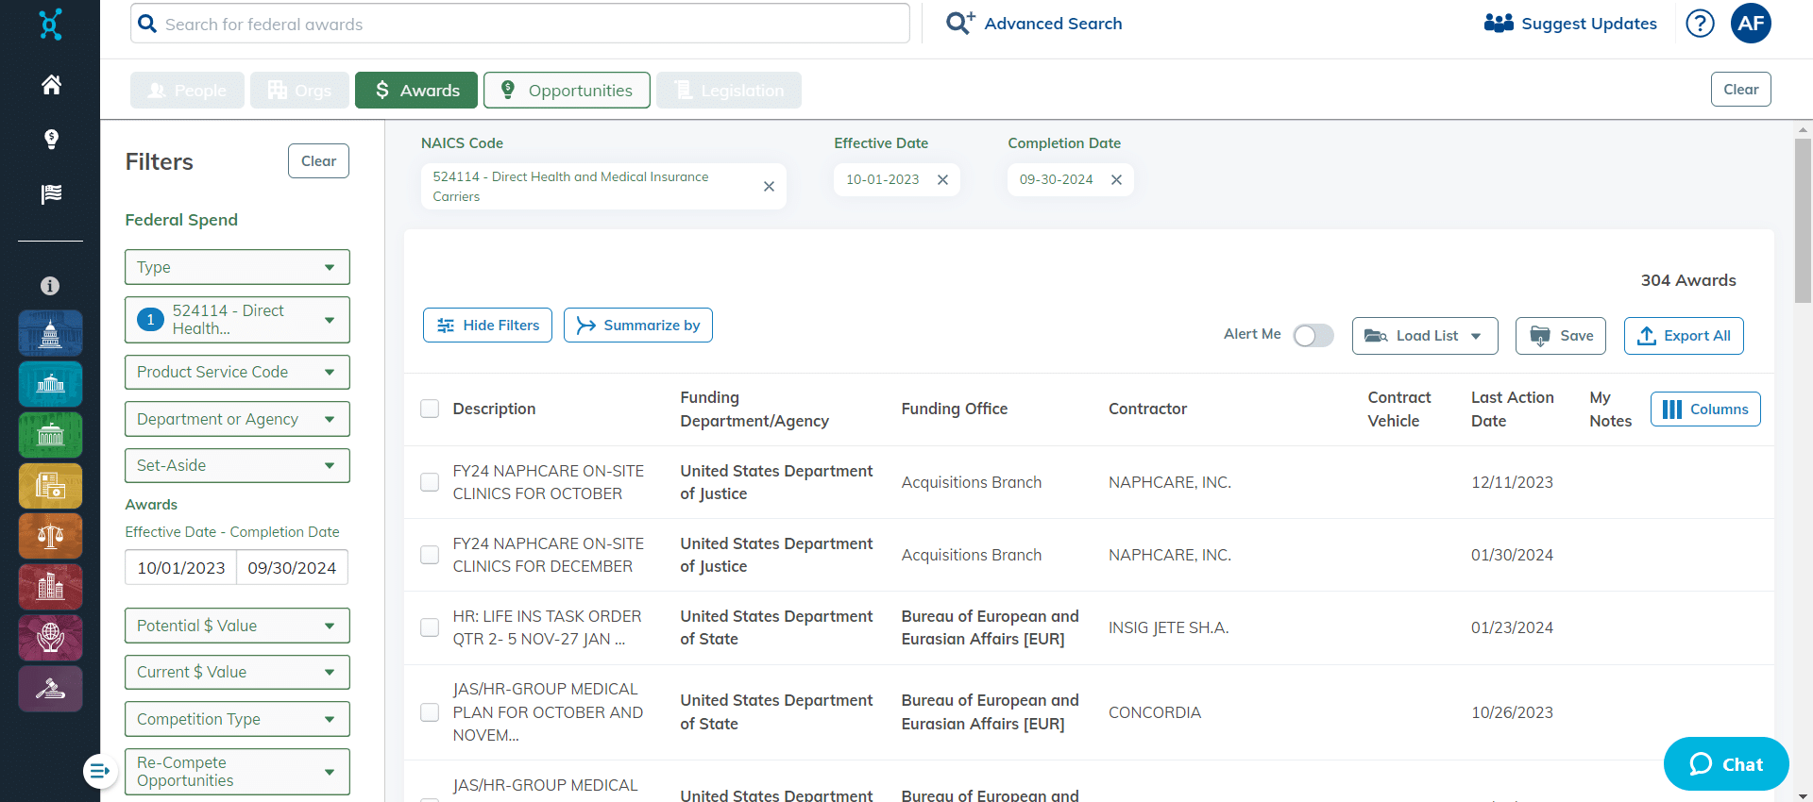Click Clear button in Filters panel
1813x802 pixels.
click(318, 161)
